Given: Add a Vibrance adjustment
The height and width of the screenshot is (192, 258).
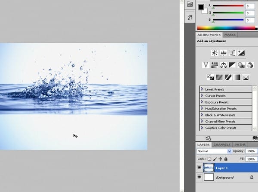Looking at the screenshot, I should (x=206, y=65).
